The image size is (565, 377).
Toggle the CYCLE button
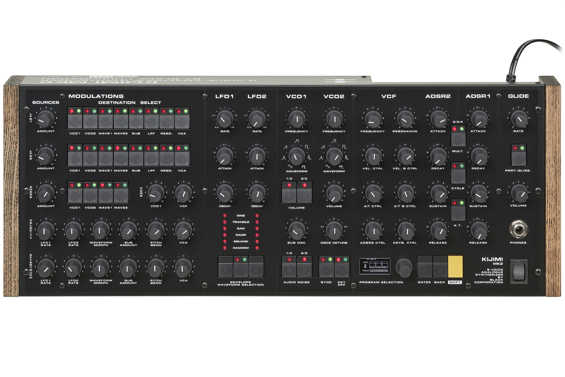(458, 175)
